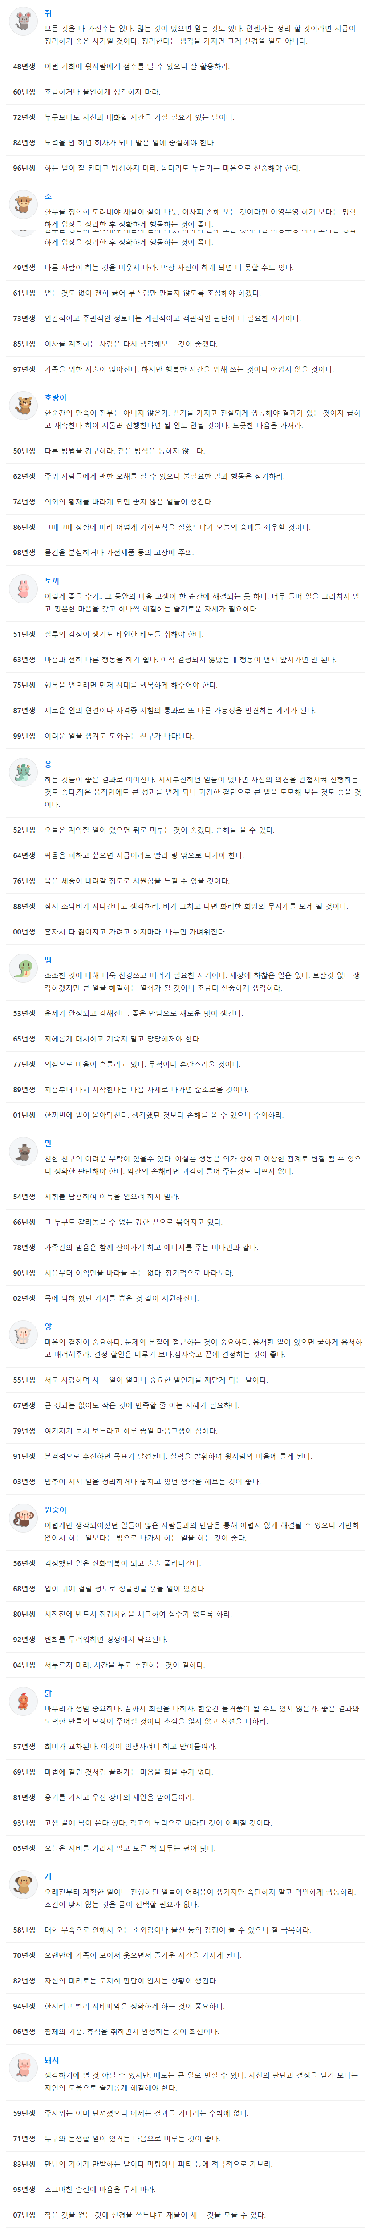Click the Rooster zodiac icon
Screen dimensions: 365x2231
coord(23,1702)
